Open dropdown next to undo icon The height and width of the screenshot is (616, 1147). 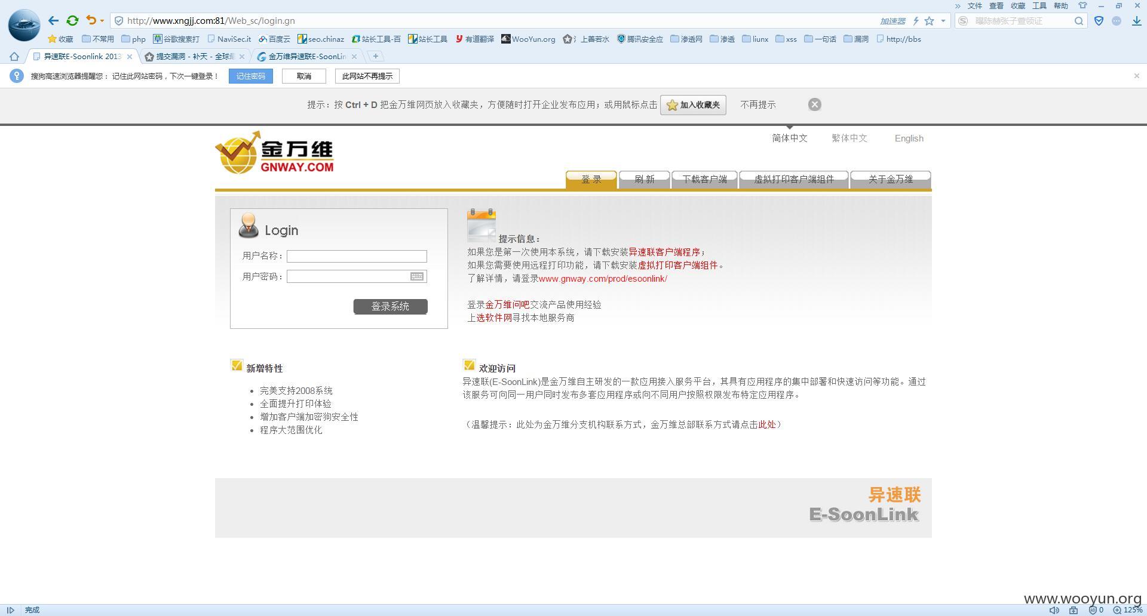[x=102, y=21]
